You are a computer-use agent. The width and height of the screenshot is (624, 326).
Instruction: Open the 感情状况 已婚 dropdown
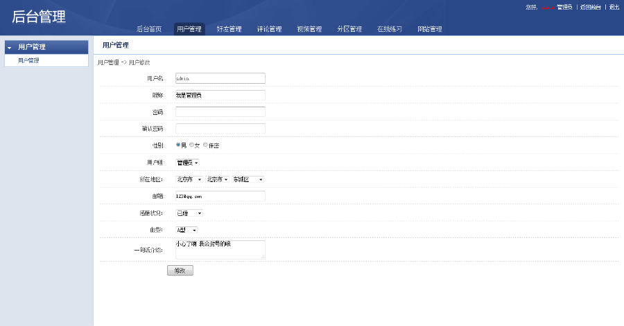pos(189,213)
